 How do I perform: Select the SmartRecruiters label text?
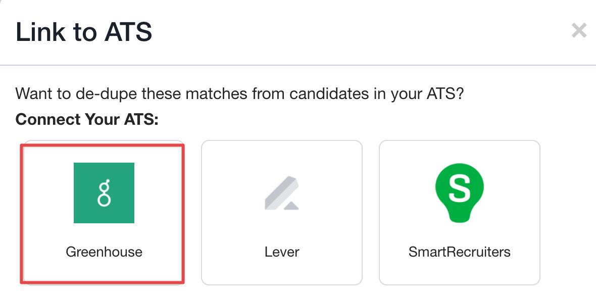tap(459, 252)
